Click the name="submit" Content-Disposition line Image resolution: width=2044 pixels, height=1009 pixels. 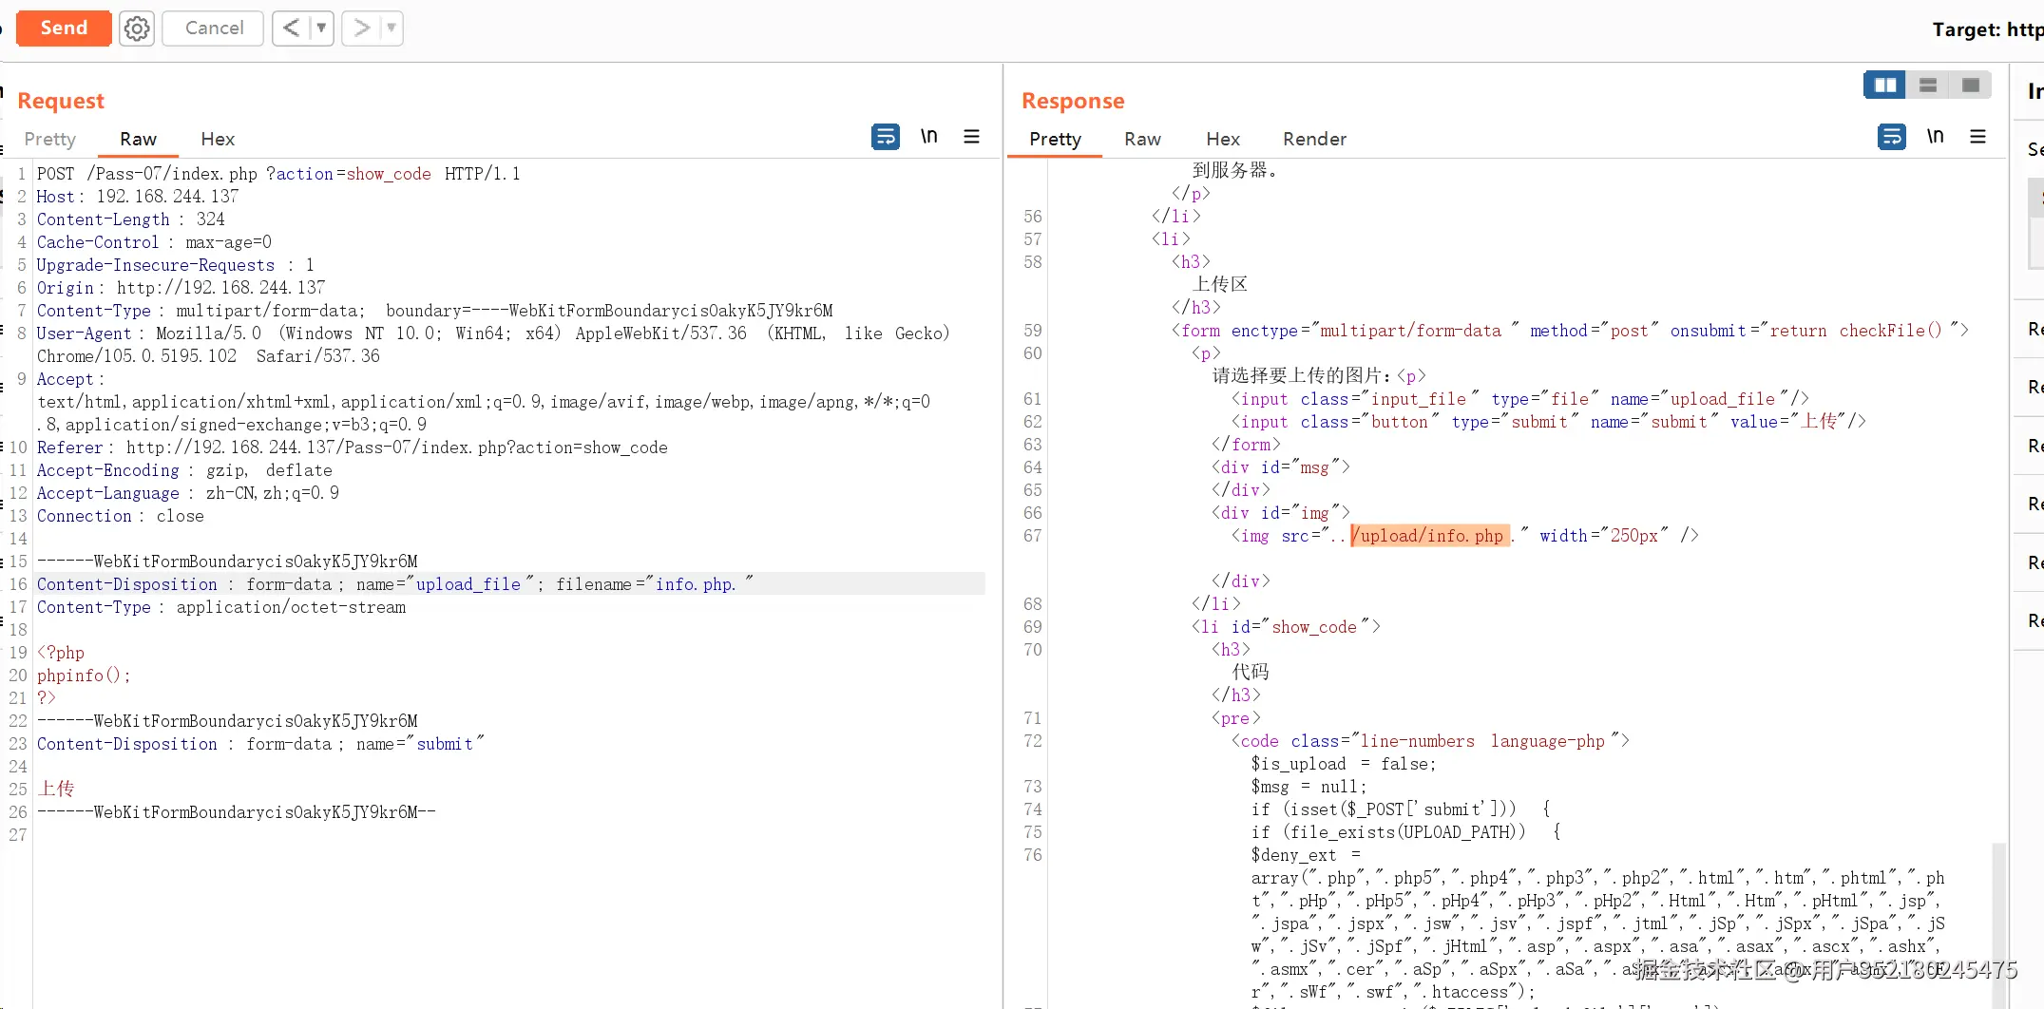click(260, 744)
